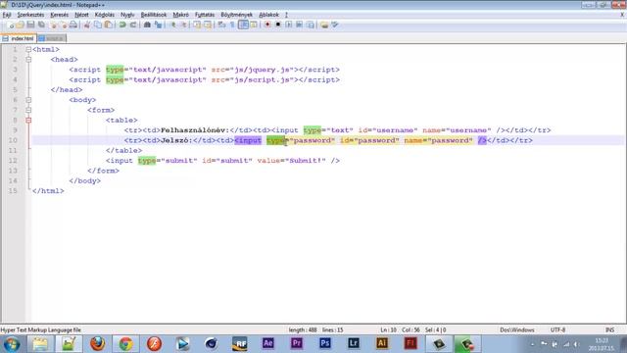Click the red Start Recording macro icon

tap(267, 25)
